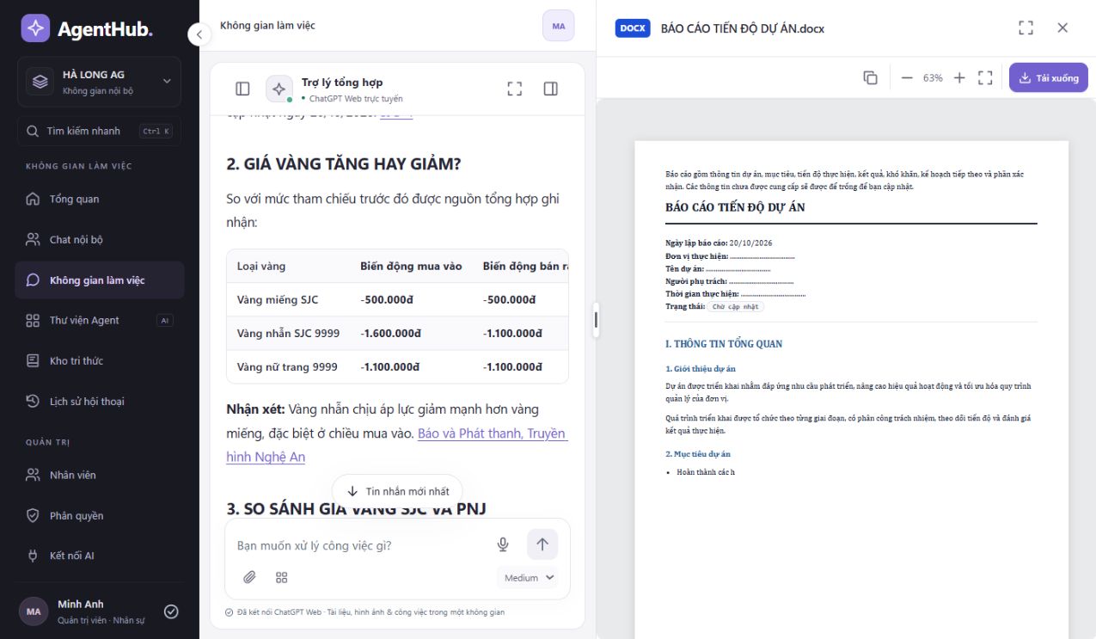1096x639 pixels.
Task: Click the AI badge beside Thư viện Agent
Action: coord(164,321)
